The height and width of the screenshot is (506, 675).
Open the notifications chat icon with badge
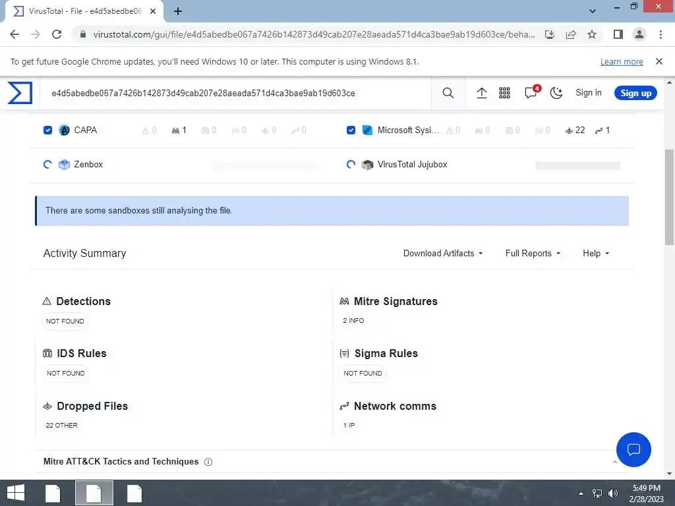[532, 92]
